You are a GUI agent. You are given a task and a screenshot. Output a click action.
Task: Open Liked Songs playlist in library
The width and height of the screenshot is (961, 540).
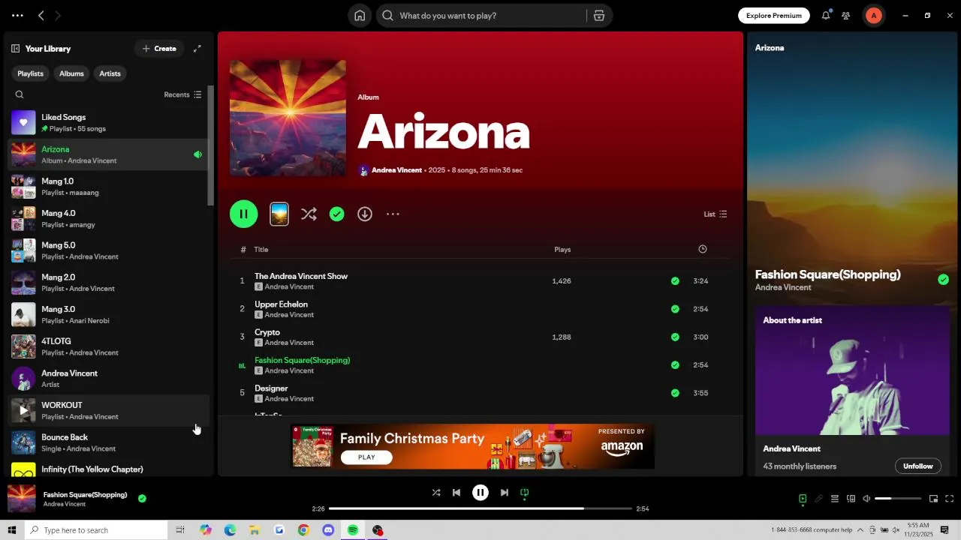(x=107, y=123)
